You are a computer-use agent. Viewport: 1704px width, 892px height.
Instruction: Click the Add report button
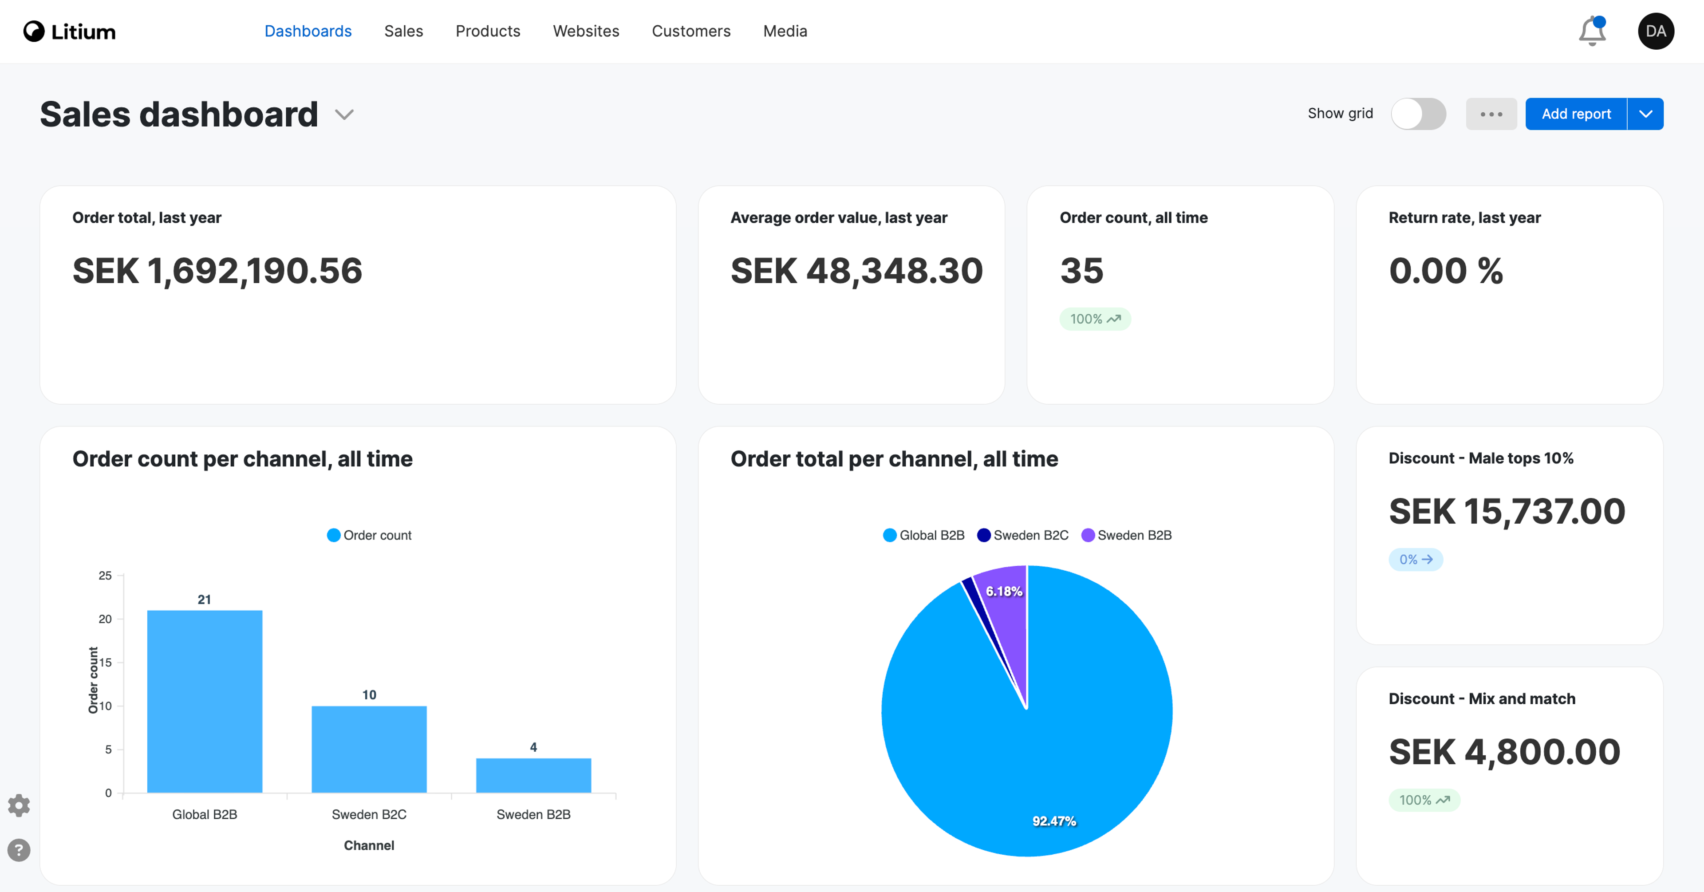(x=1576, y=114)
